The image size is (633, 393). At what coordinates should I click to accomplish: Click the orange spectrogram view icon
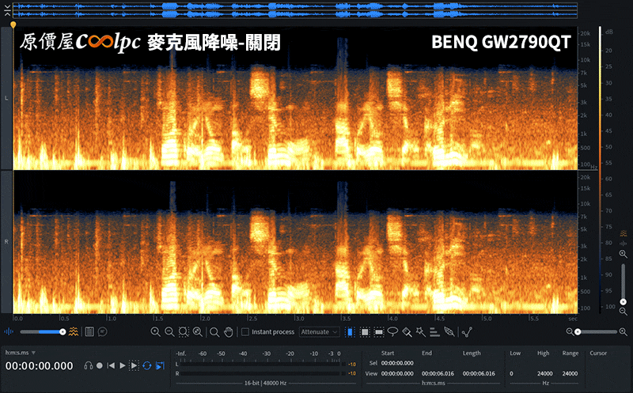74,331
